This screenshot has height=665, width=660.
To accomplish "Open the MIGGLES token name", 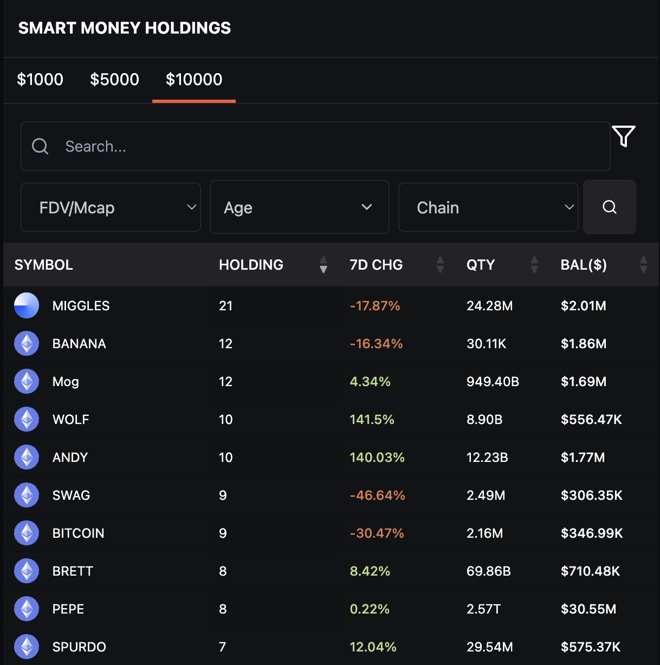I will coord(81,306).
